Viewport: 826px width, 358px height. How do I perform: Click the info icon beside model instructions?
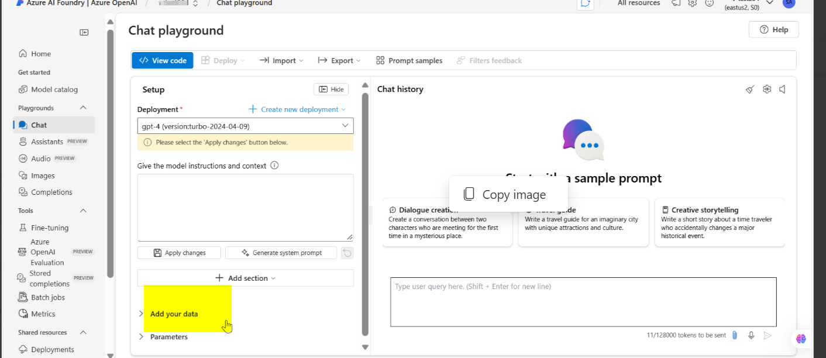pyautogui.click(x=274, y=166)
